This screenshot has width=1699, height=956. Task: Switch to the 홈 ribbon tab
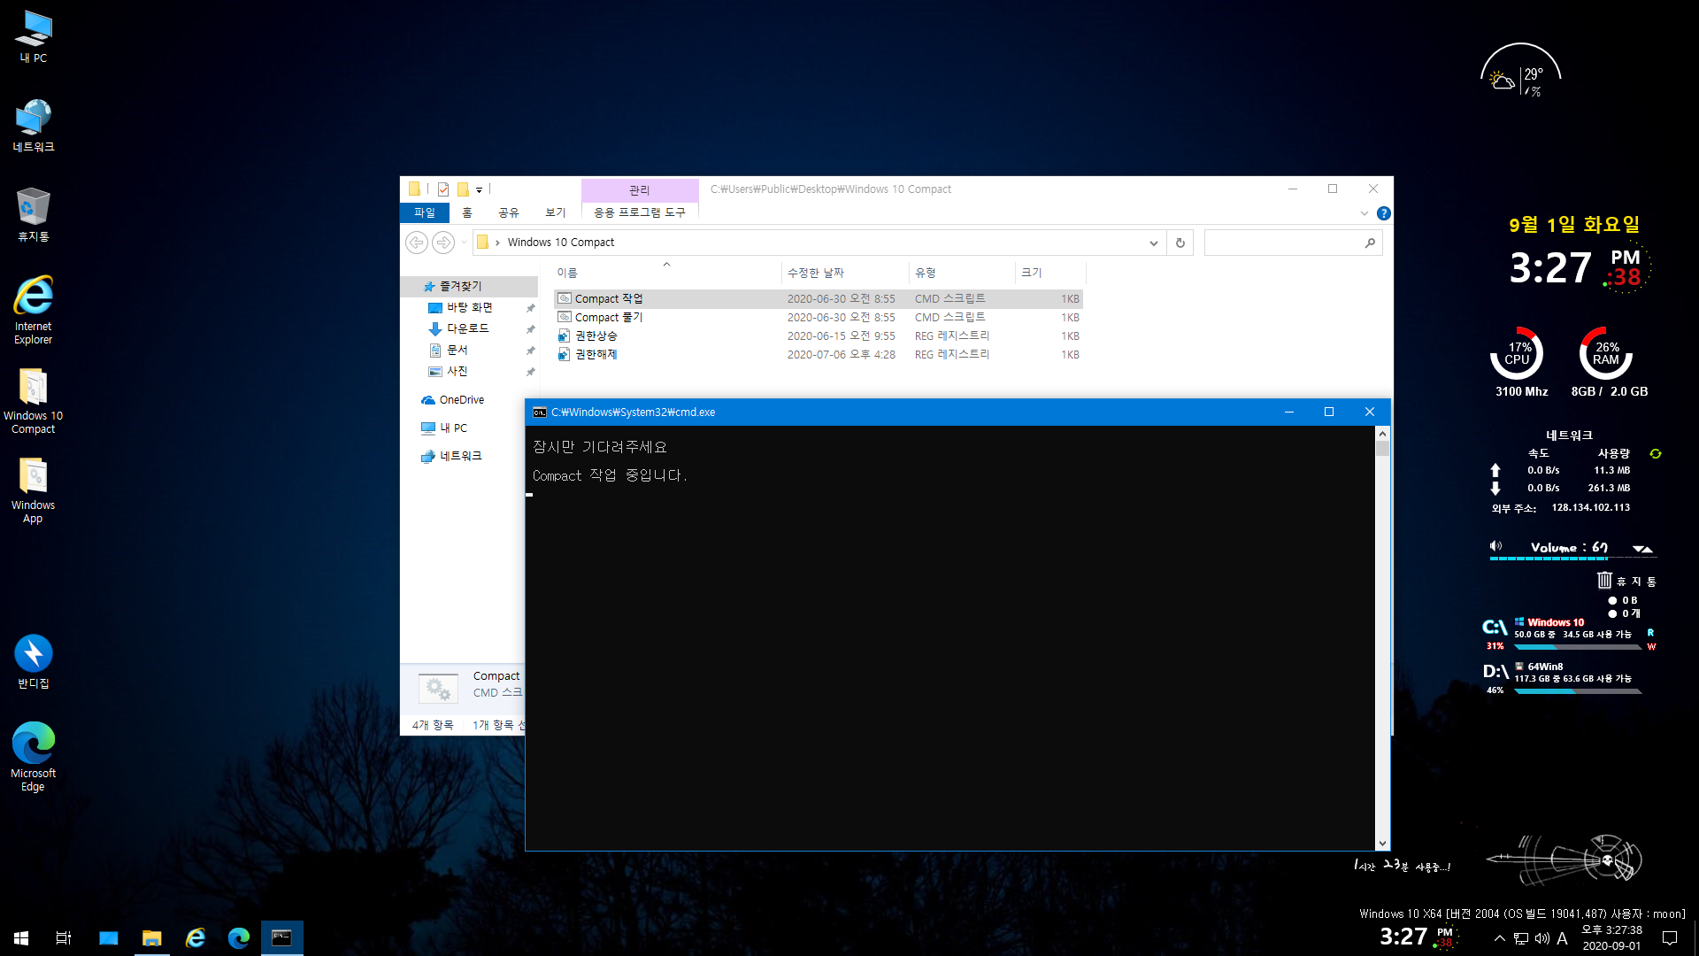467,212
